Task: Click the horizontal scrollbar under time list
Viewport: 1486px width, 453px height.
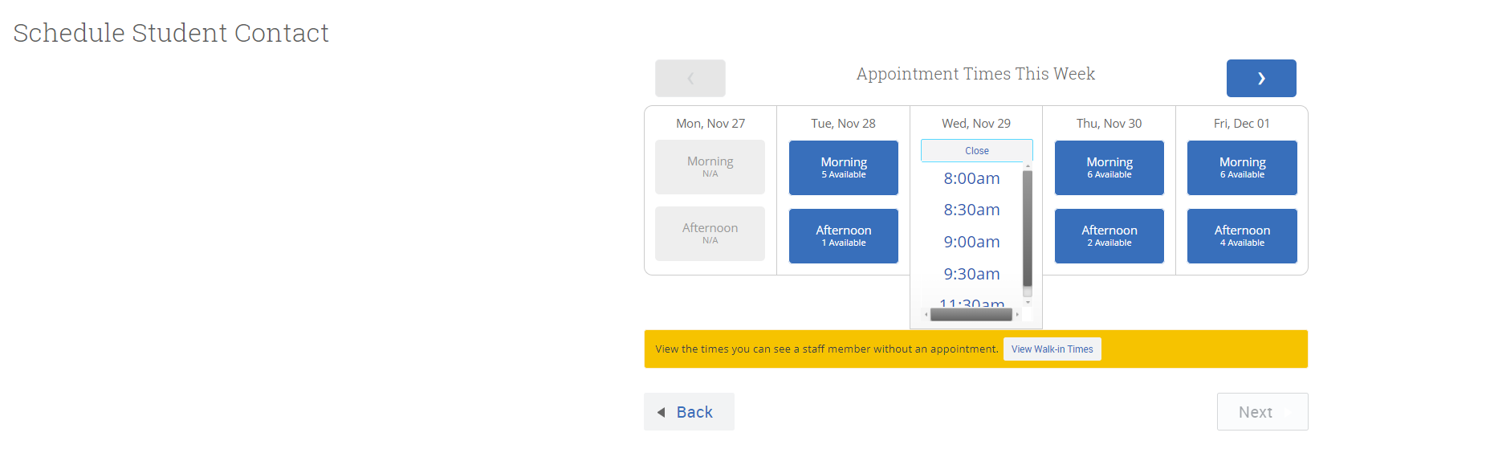Action: click(971, 315)
